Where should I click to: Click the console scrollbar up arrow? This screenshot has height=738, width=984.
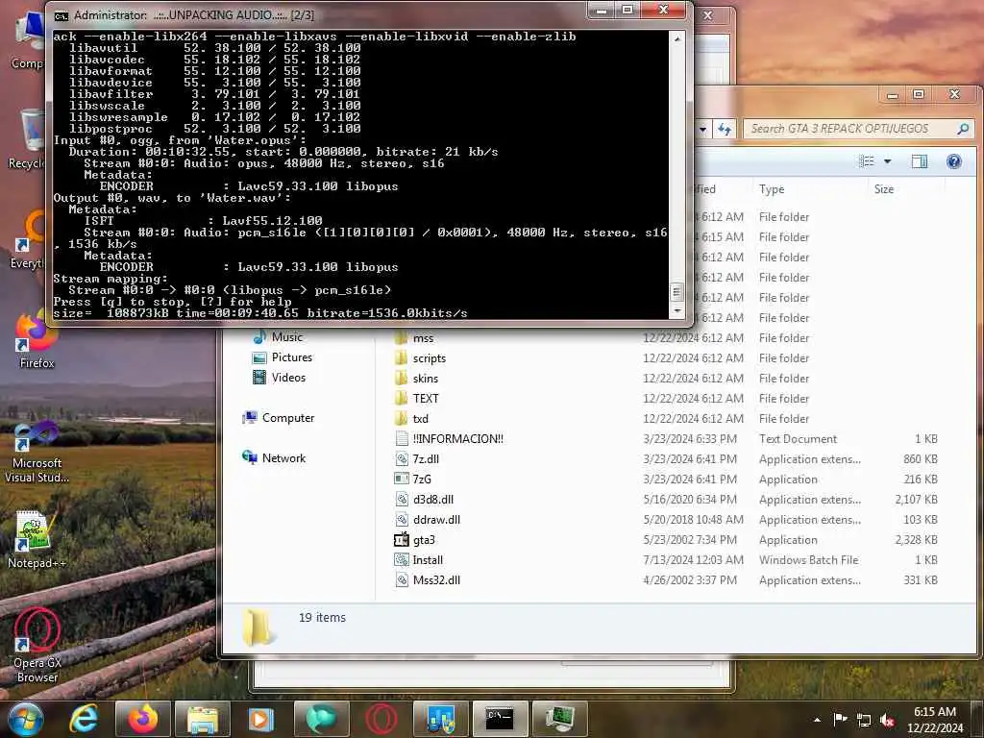[x=677, y=38]
